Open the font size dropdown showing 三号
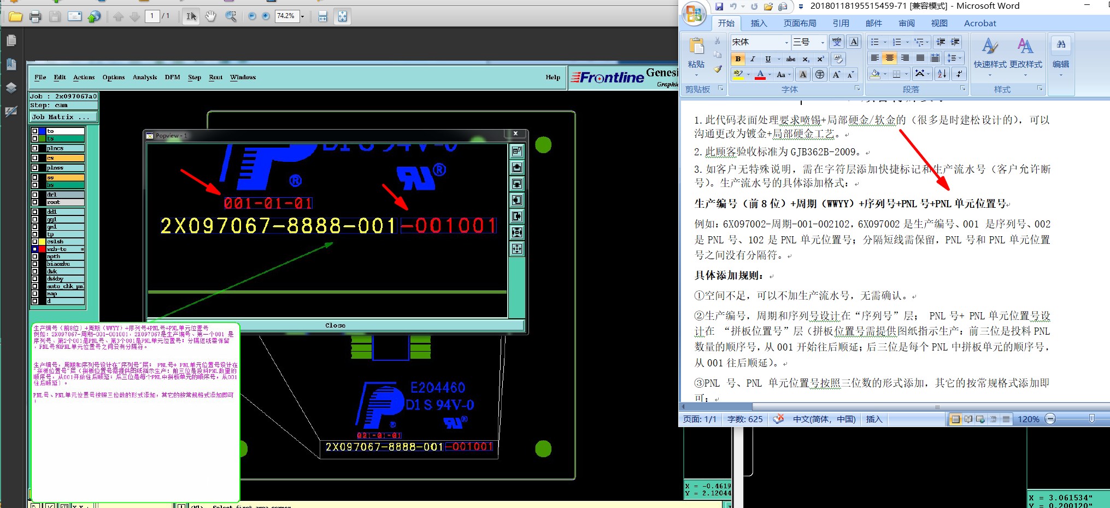The image size is (1110, 508). coord(822,42)
